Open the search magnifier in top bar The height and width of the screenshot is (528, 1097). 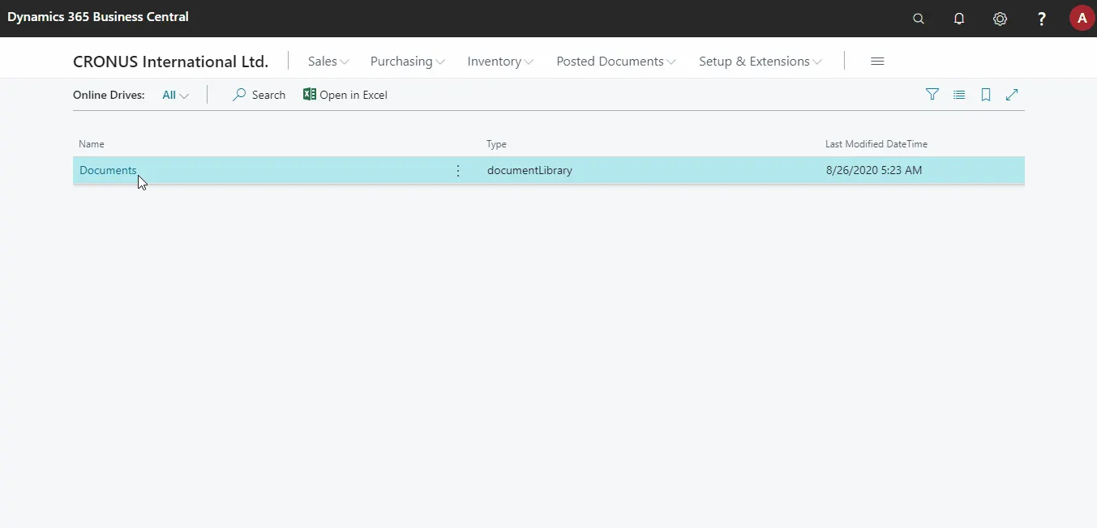[x=919, y=19]
